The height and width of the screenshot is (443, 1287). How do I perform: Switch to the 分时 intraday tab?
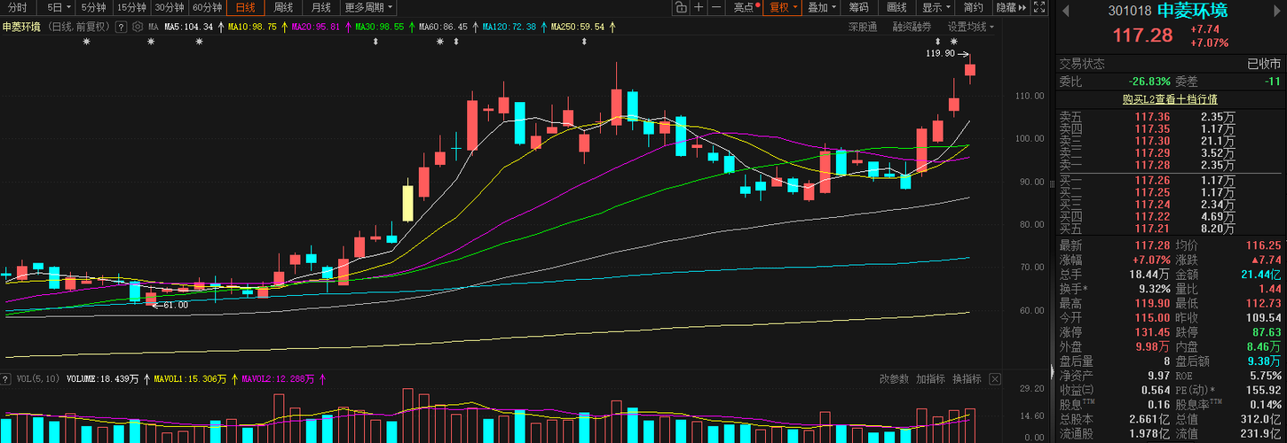[x=18, y=8]
